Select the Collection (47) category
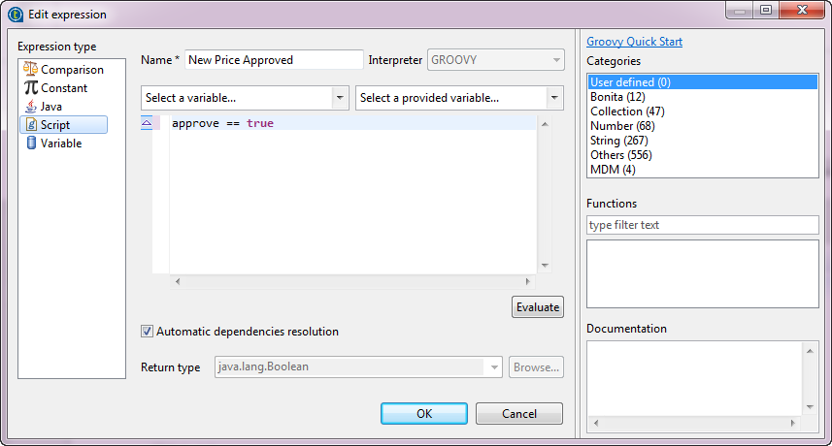This screenshot has height=446, width=832. coord(627,111)
